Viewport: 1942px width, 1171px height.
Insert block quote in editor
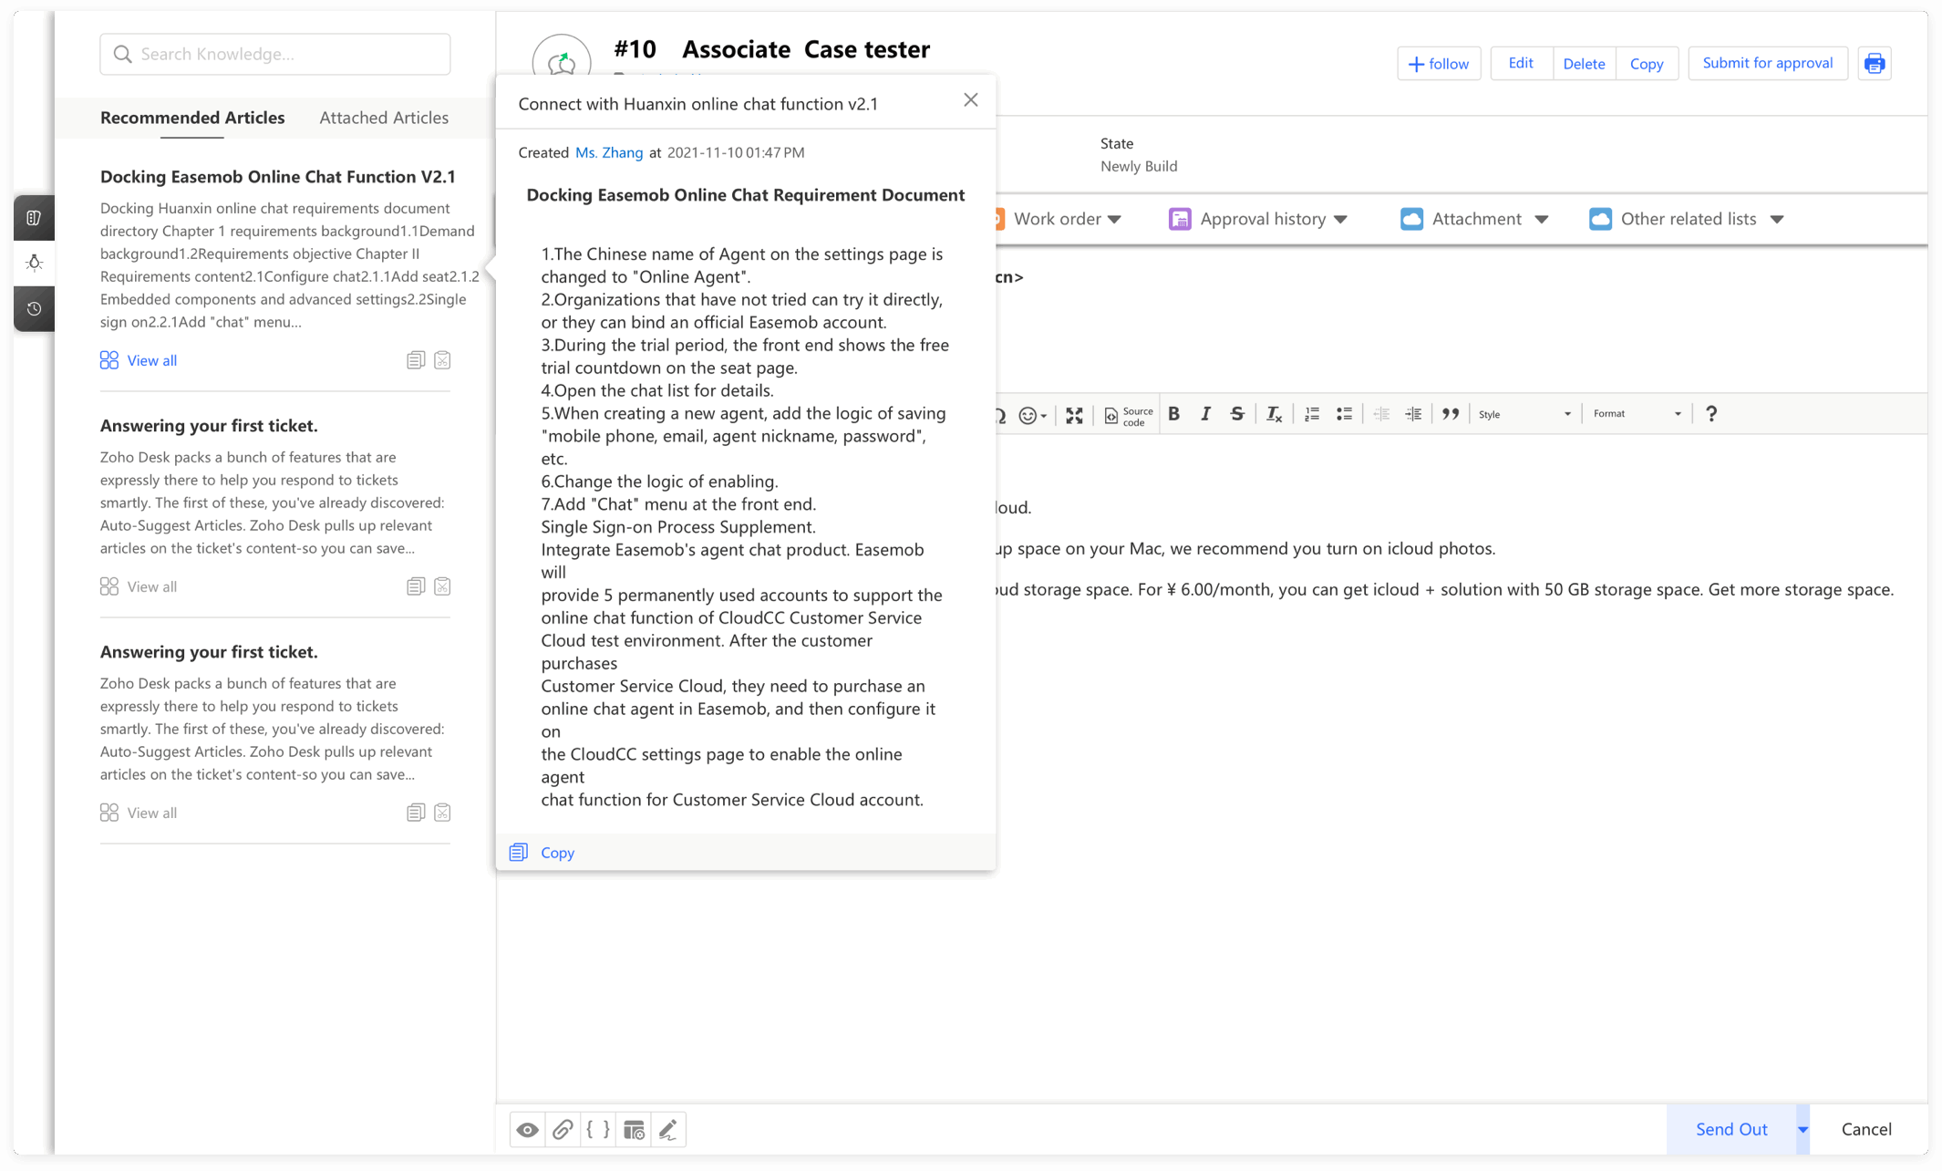point(1451,414)
